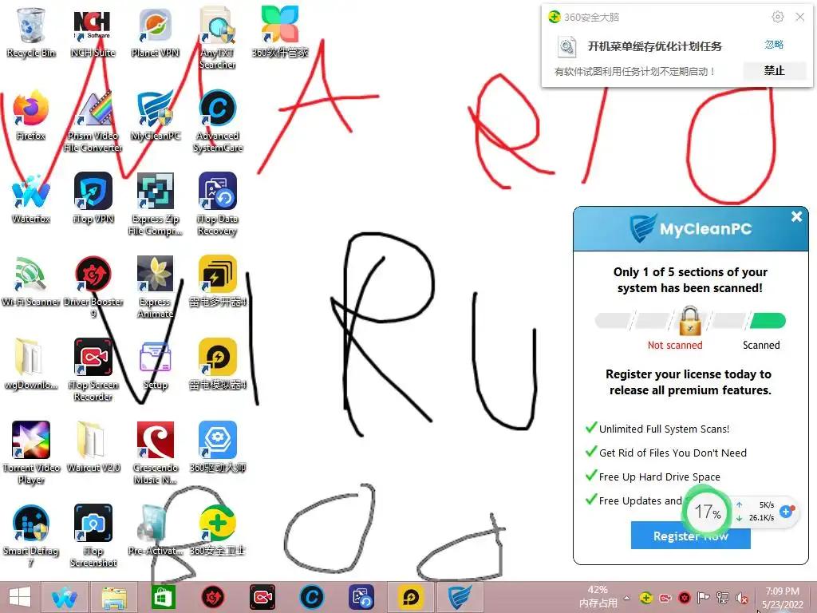Image resolution: width=817 pixels, height=613 pixels.
Task: Open Microsoft Store from the taskbar
Action: pos(163,597)
